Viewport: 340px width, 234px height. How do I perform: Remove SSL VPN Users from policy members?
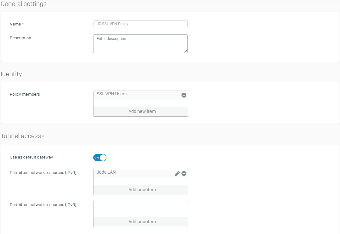[184, 95]
